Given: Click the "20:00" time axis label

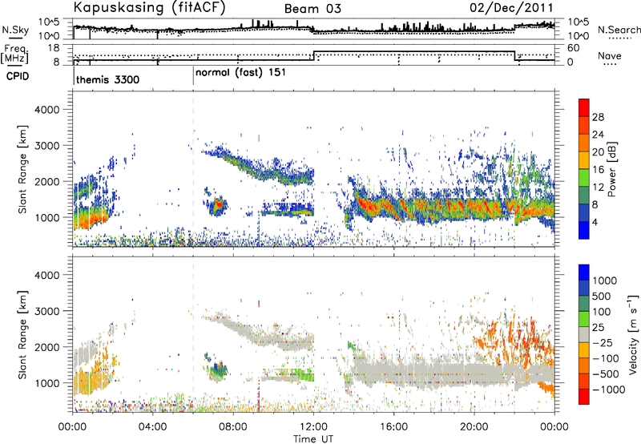Looking at the screenshot, I should coord(474,427).
